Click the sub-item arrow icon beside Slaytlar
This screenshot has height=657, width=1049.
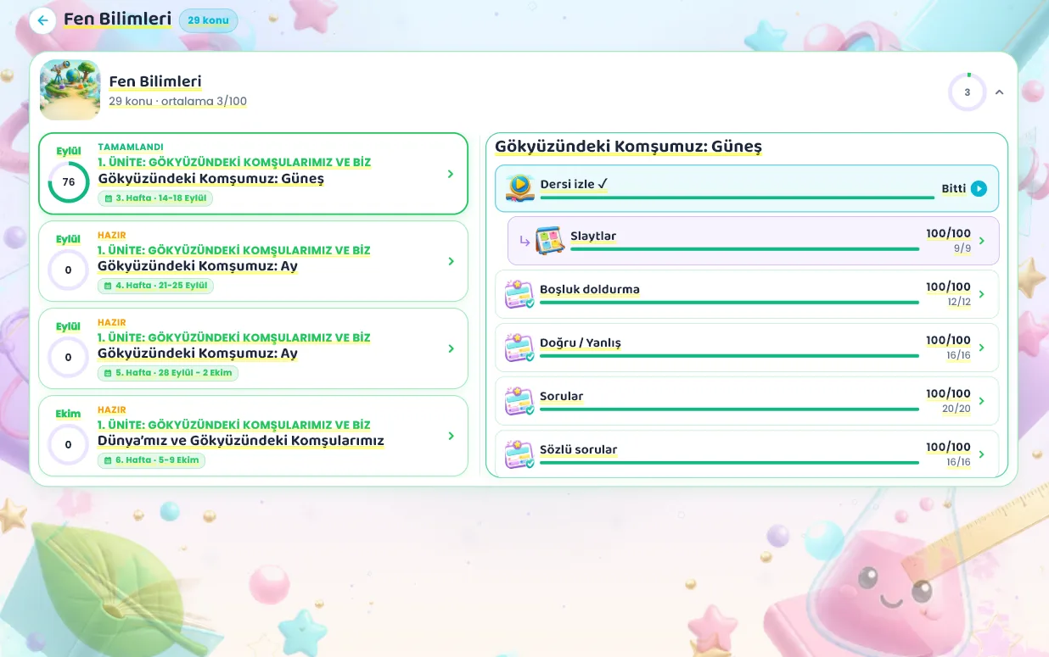[x=524, y=241]
